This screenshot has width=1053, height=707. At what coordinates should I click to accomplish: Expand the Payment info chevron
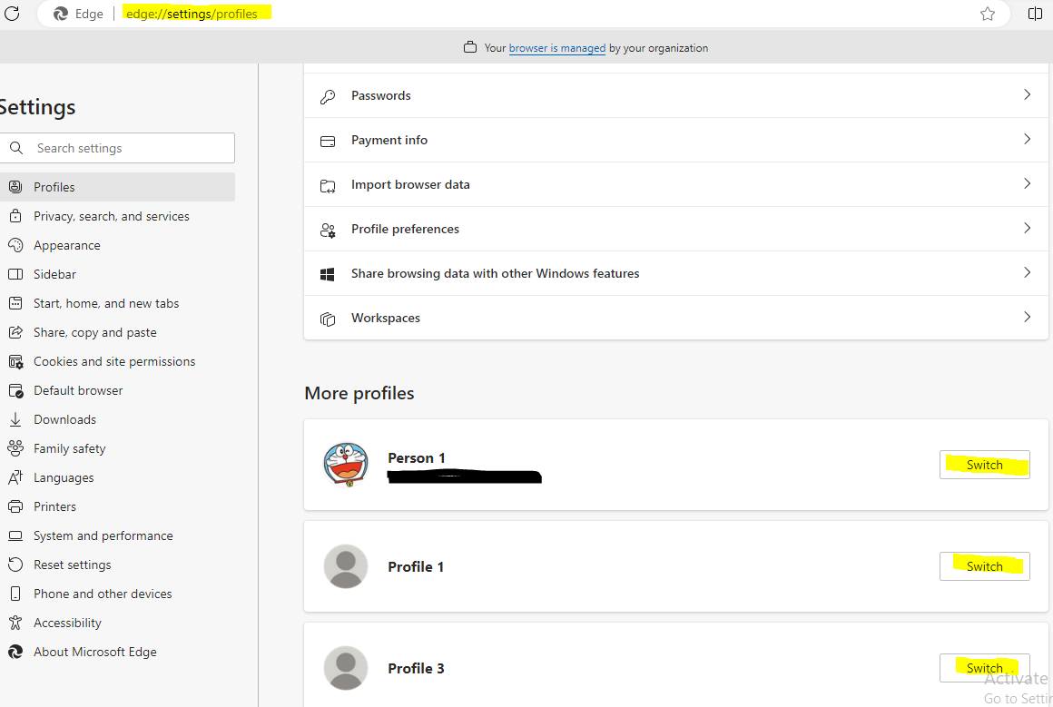(1027, 139)
